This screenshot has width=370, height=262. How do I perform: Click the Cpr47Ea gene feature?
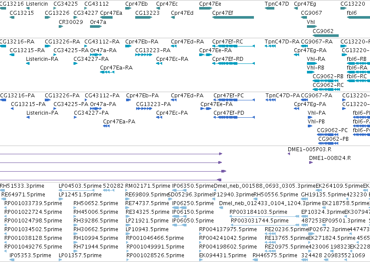(107, 17)
